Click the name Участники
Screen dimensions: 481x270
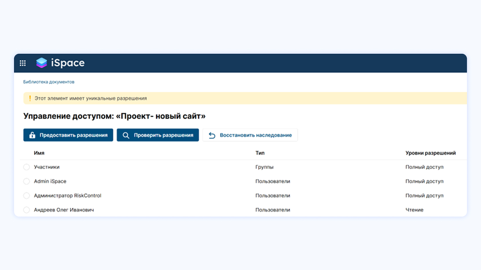tap(47, 167)
